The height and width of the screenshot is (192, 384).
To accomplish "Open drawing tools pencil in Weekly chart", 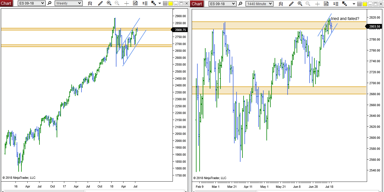I will (x=100, y=3).
